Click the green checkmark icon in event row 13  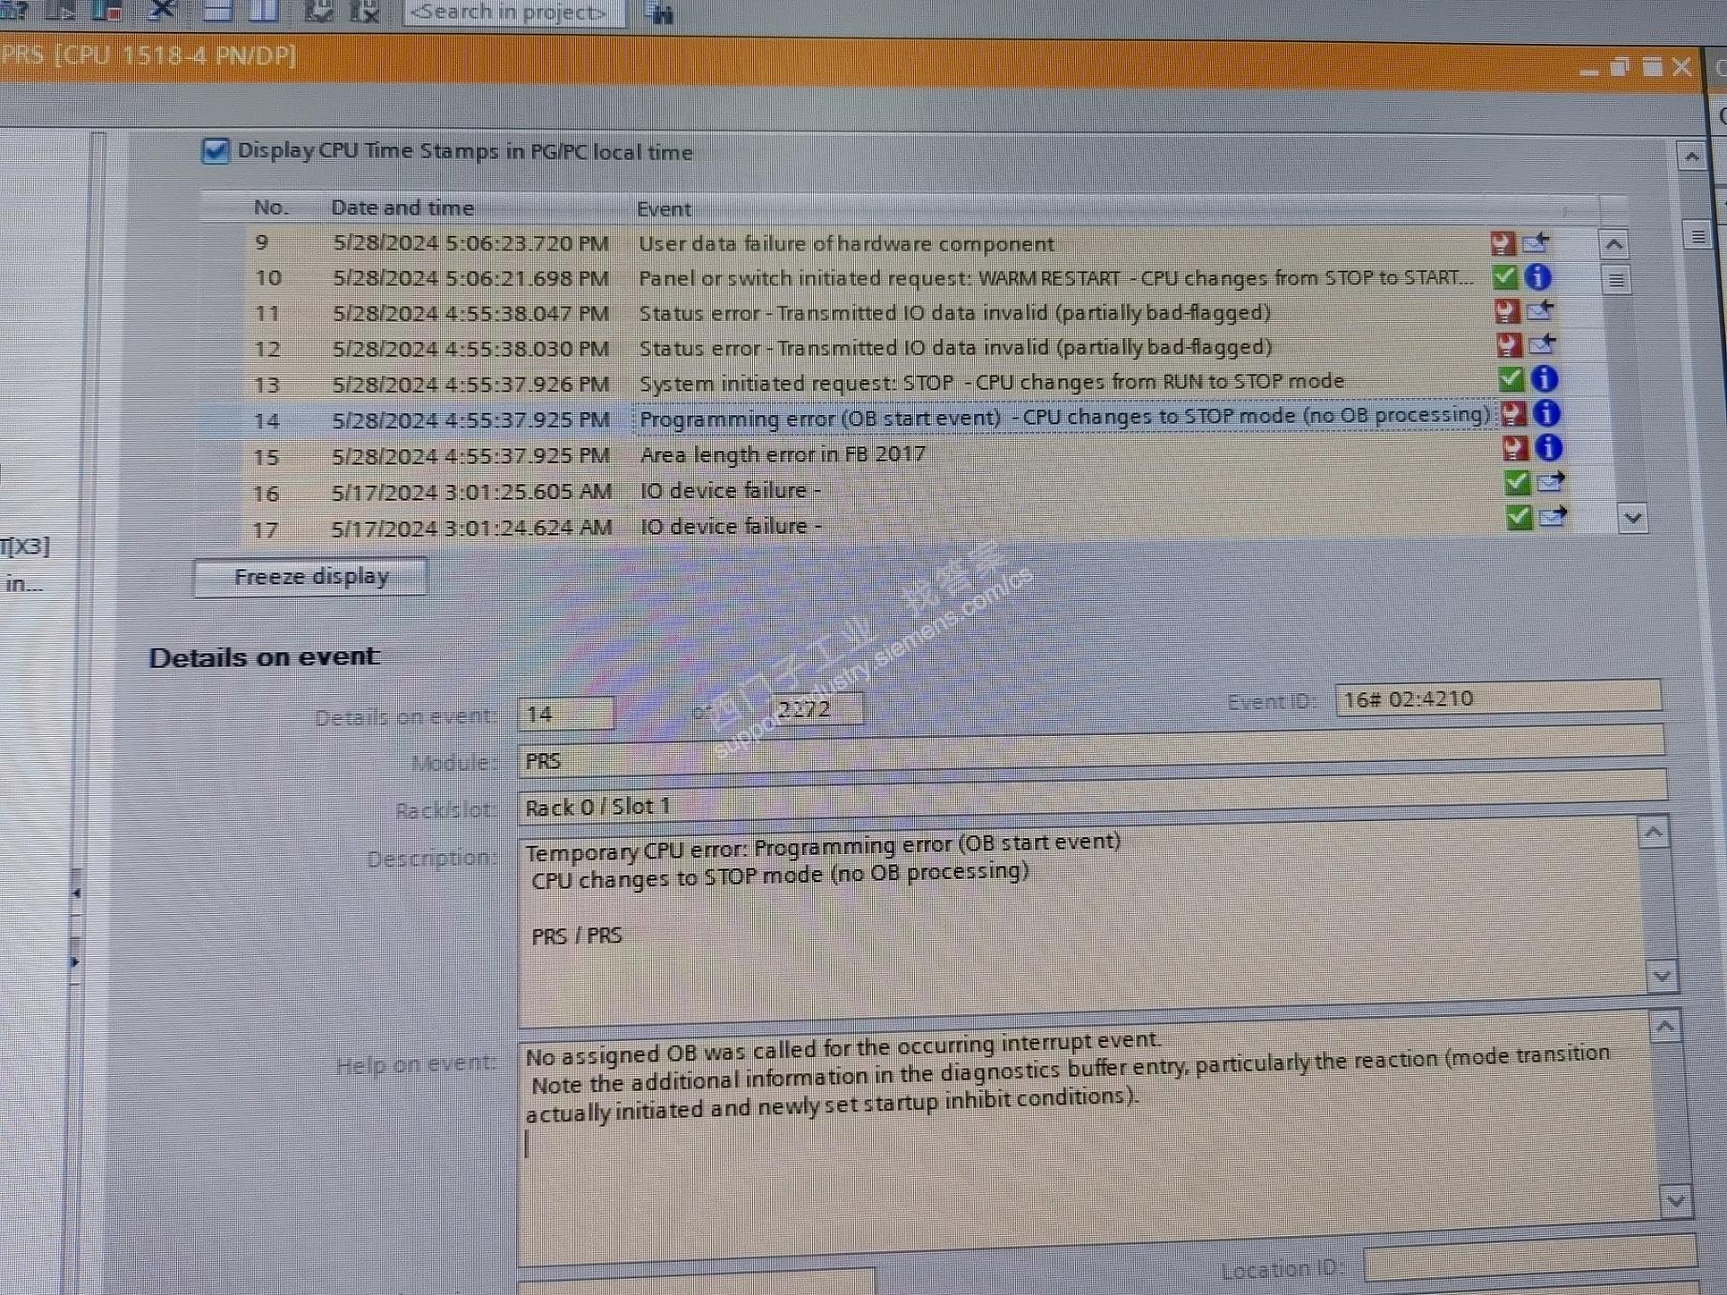[1510, 379]
